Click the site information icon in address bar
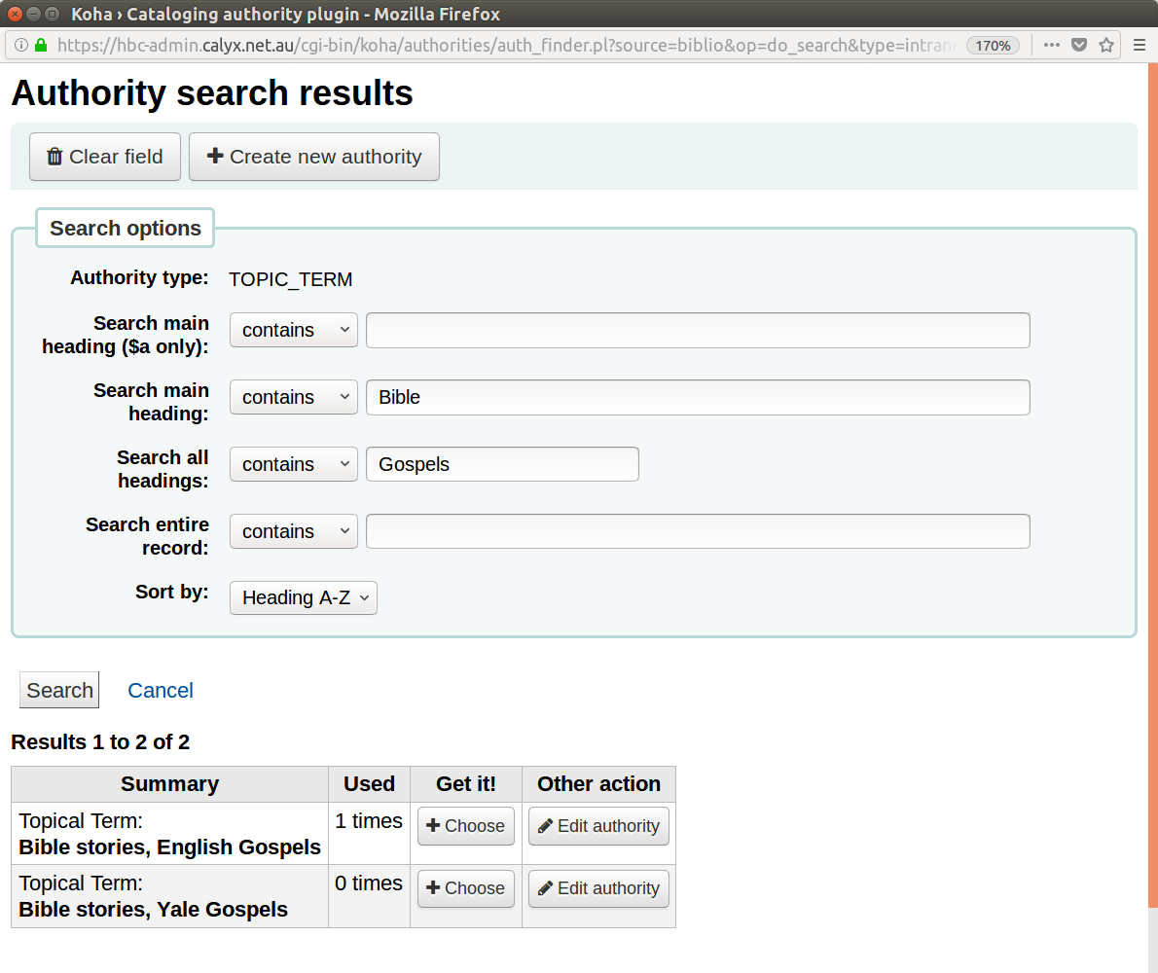The image size is (1158, 973). click(x=21, y=45)
